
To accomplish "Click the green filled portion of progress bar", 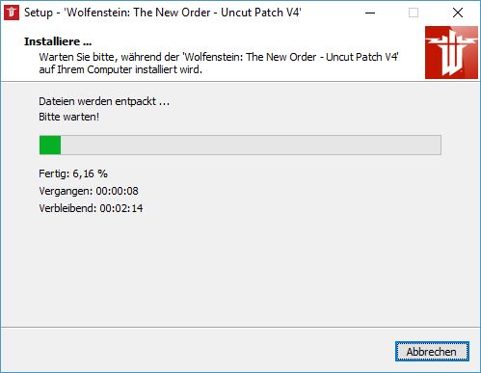I will pyautogui.click(x=50, y=145).
